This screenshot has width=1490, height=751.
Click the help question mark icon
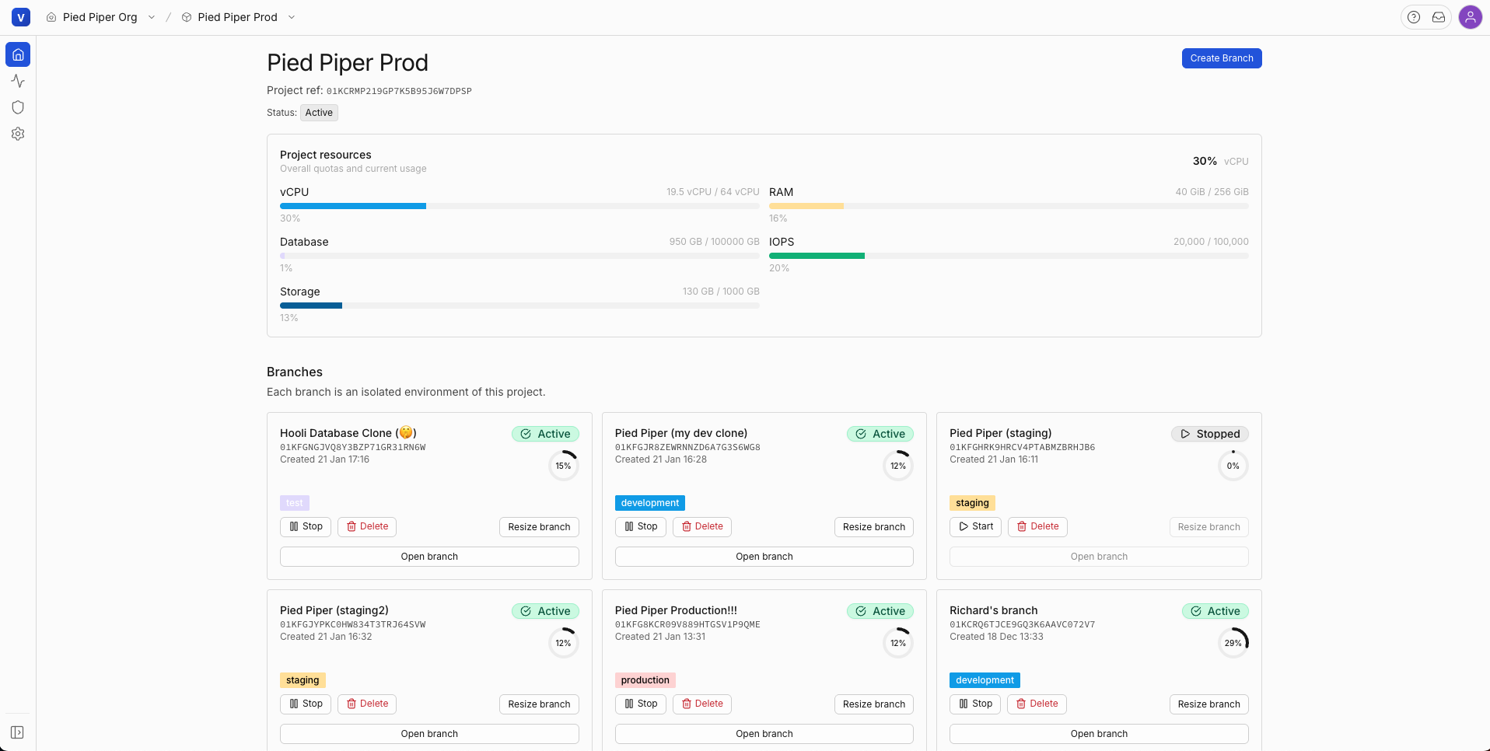tap(1415, 16)
